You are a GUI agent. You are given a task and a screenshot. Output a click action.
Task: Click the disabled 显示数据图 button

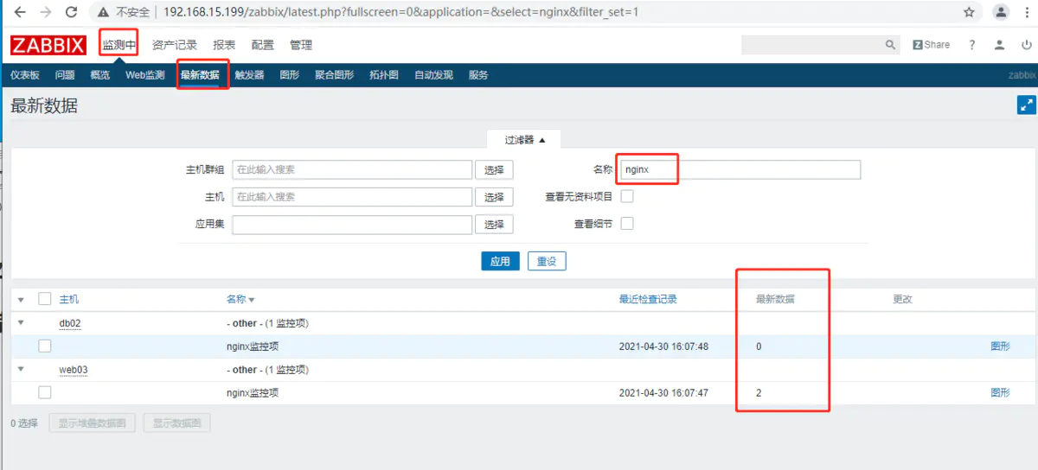[176, 423]
